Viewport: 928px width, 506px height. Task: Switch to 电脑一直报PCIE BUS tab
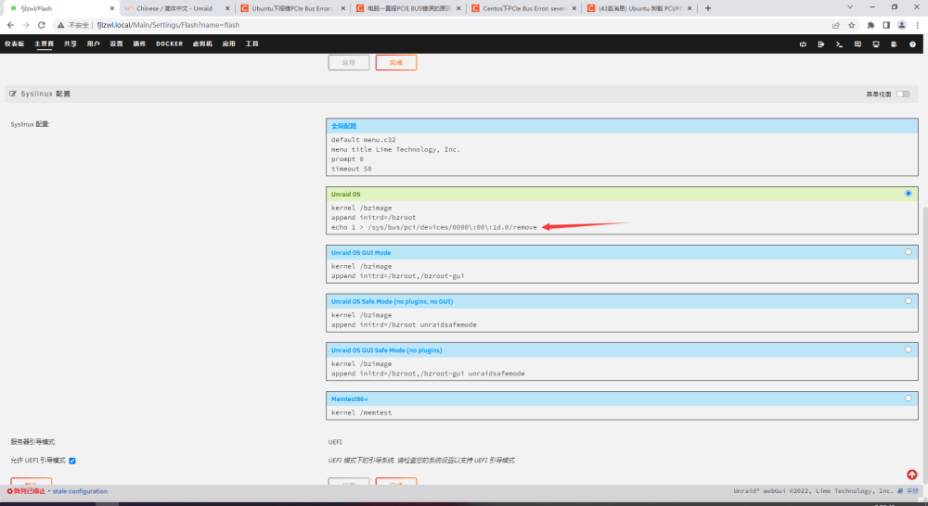click(x=407, y=8)
